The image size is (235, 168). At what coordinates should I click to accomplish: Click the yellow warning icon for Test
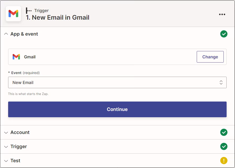[x=224, y=160]
